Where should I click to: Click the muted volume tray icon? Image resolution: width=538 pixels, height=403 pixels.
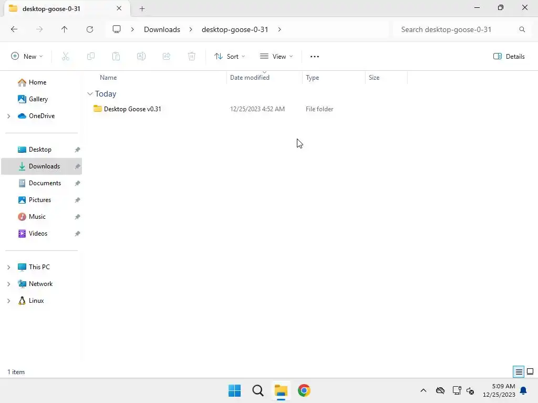(x=470, y=390)
